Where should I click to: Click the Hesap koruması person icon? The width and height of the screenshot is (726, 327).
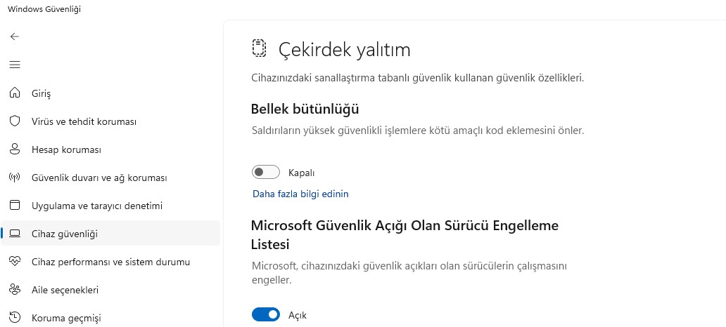(x=15, y=149)
